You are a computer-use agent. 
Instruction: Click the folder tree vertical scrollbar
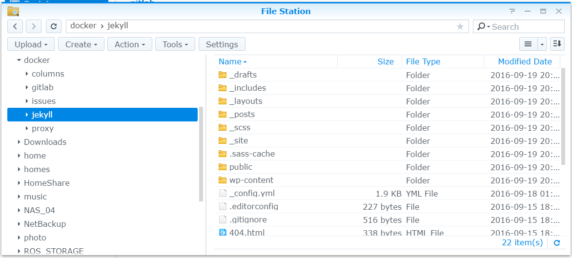click(201, 154)
